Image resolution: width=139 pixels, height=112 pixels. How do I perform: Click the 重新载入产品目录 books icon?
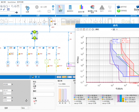[92, 9]
